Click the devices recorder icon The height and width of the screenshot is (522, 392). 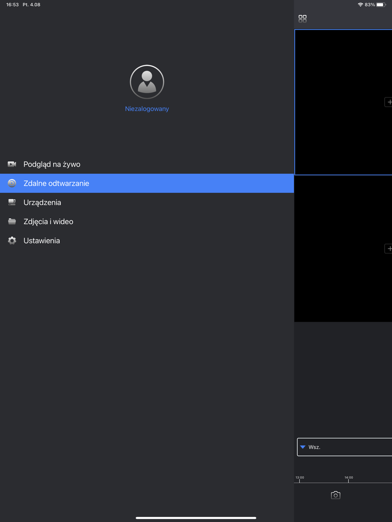(12, 202)
